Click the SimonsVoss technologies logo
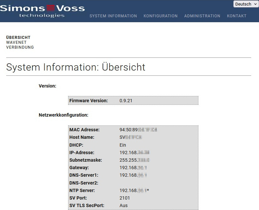Screen dimensions: 259x210 coord(42,10)
